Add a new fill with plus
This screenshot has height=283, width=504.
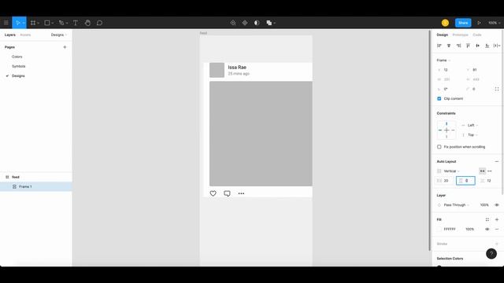[497, 219]
